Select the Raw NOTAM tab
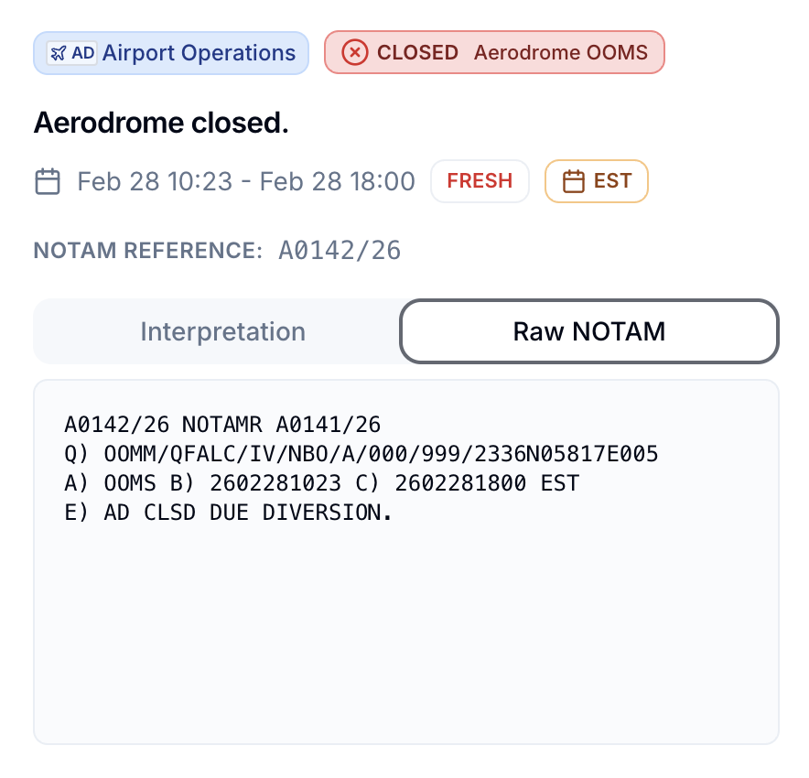809x778 pixels. pyautogui.click(x=588, y=331)
